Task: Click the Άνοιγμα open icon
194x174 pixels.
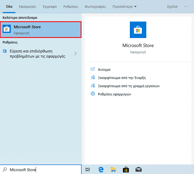Action: (93, 69)
